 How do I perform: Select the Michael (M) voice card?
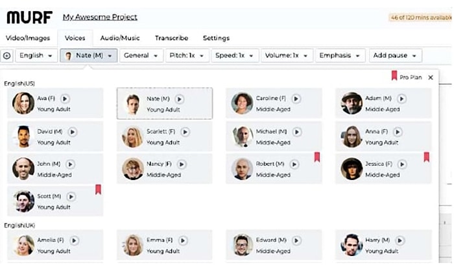pos(274,136)
